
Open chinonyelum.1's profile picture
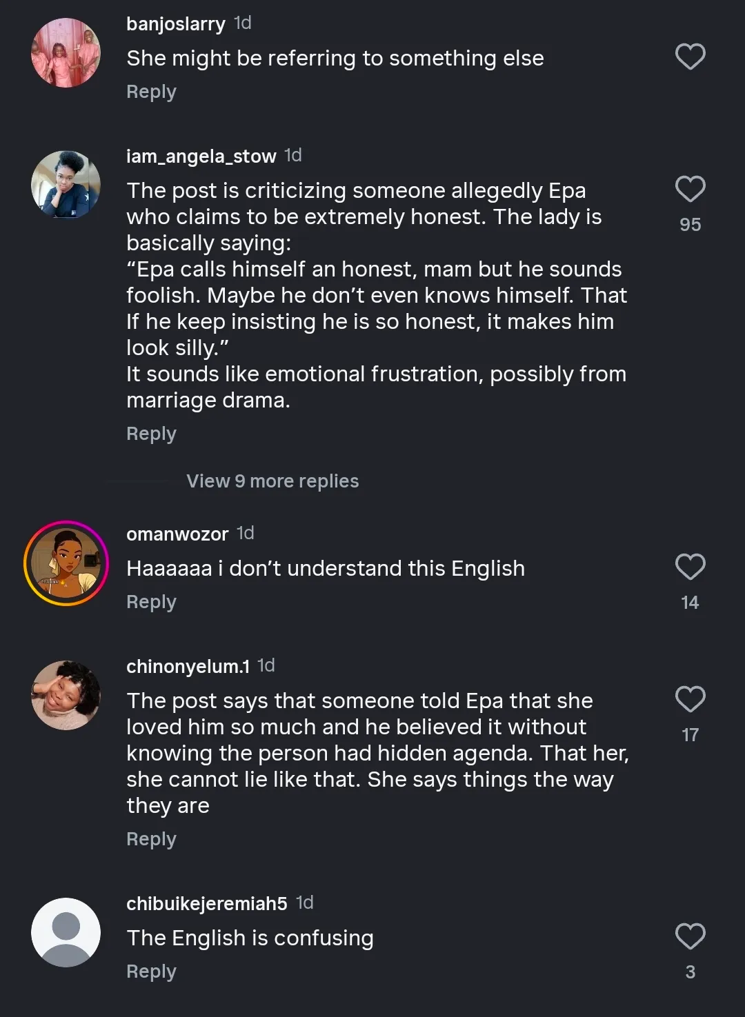66,695
